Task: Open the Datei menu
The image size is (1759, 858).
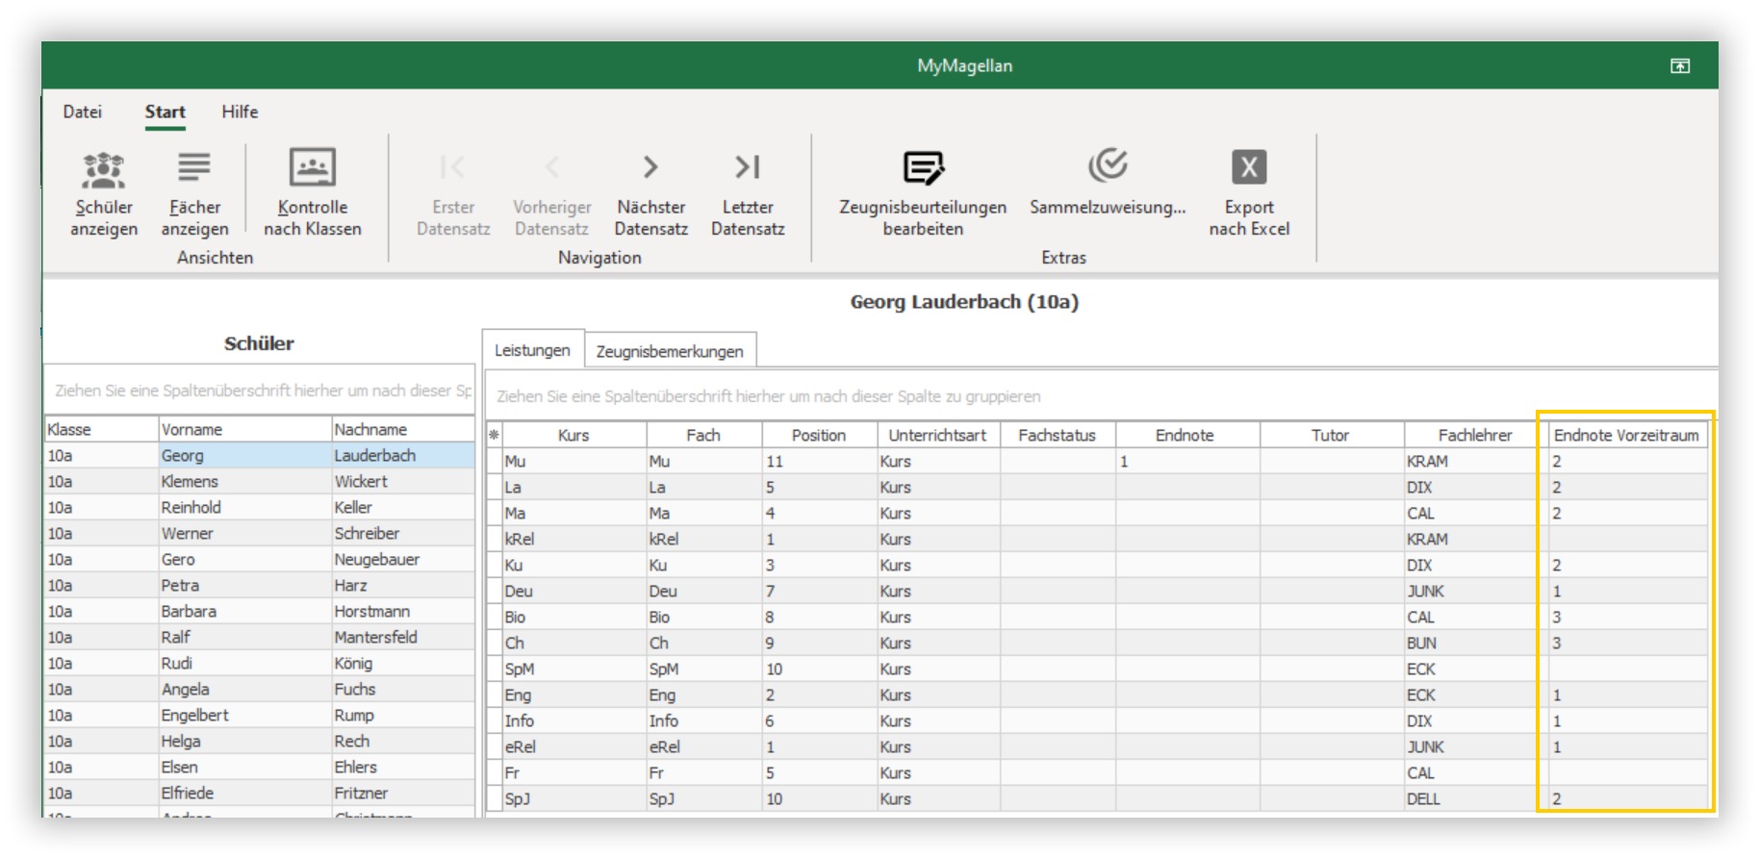Action: click(x=82, y=112)
